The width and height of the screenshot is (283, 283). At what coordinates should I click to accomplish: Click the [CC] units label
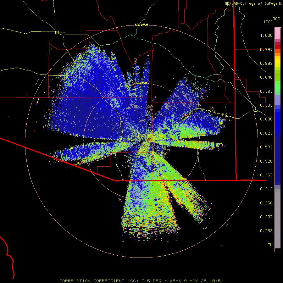click(268, 22)
